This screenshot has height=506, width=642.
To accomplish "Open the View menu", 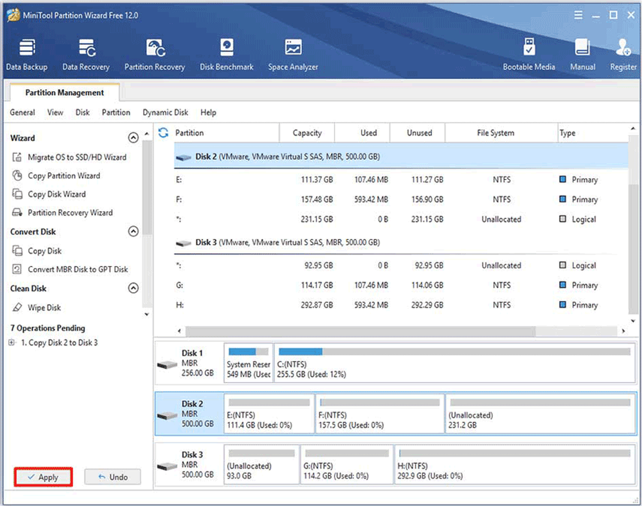I will pyautogui.click(x=55, y=112).
